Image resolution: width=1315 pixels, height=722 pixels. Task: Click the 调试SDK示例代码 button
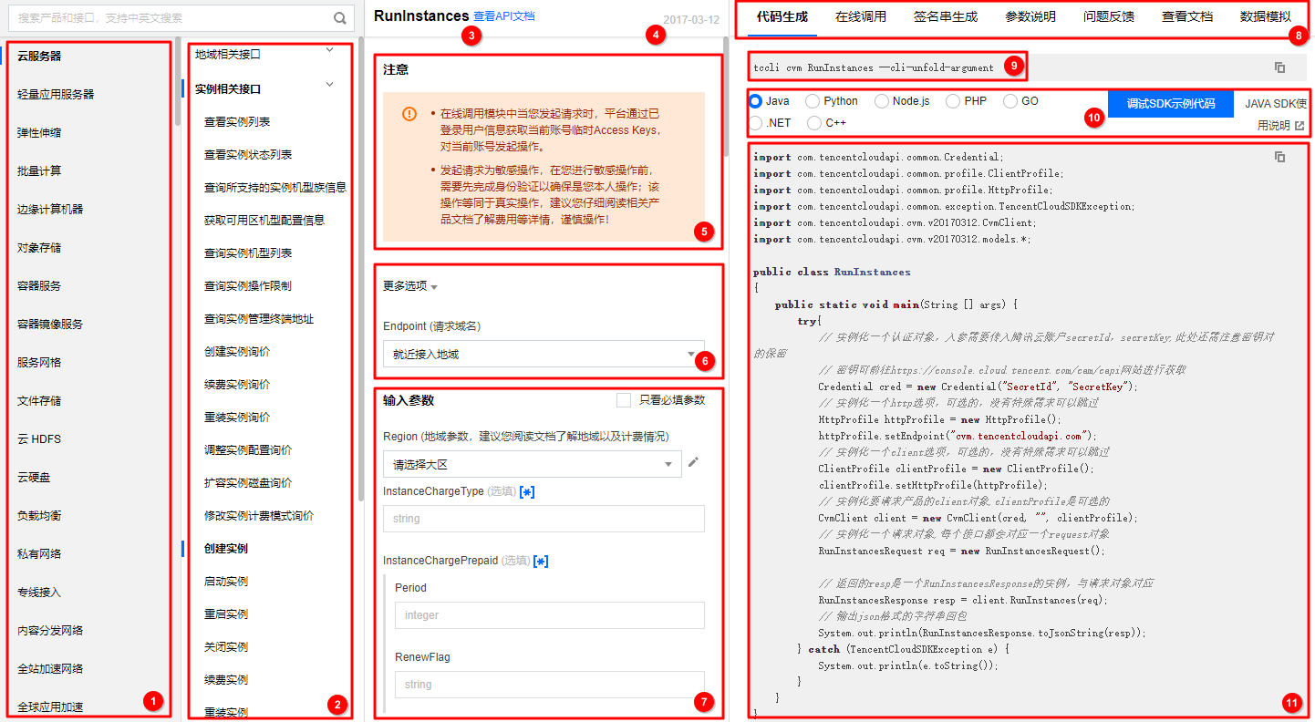point(1170,104)
